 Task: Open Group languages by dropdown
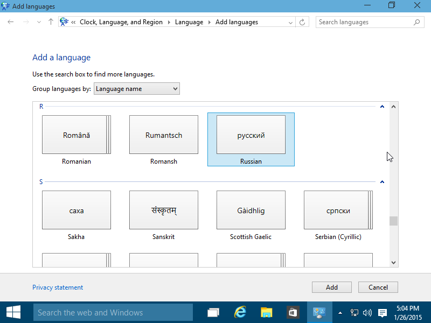pyautogui.click(x=137, y=89)
